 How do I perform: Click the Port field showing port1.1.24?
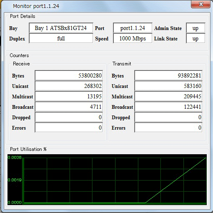[x=133, y=28]
